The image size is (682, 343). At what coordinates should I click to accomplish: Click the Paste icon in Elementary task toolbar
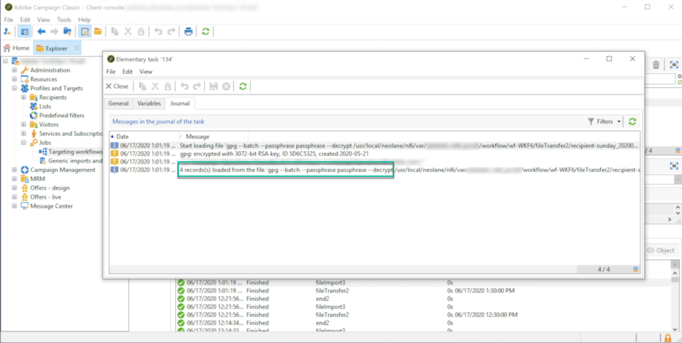168,86
